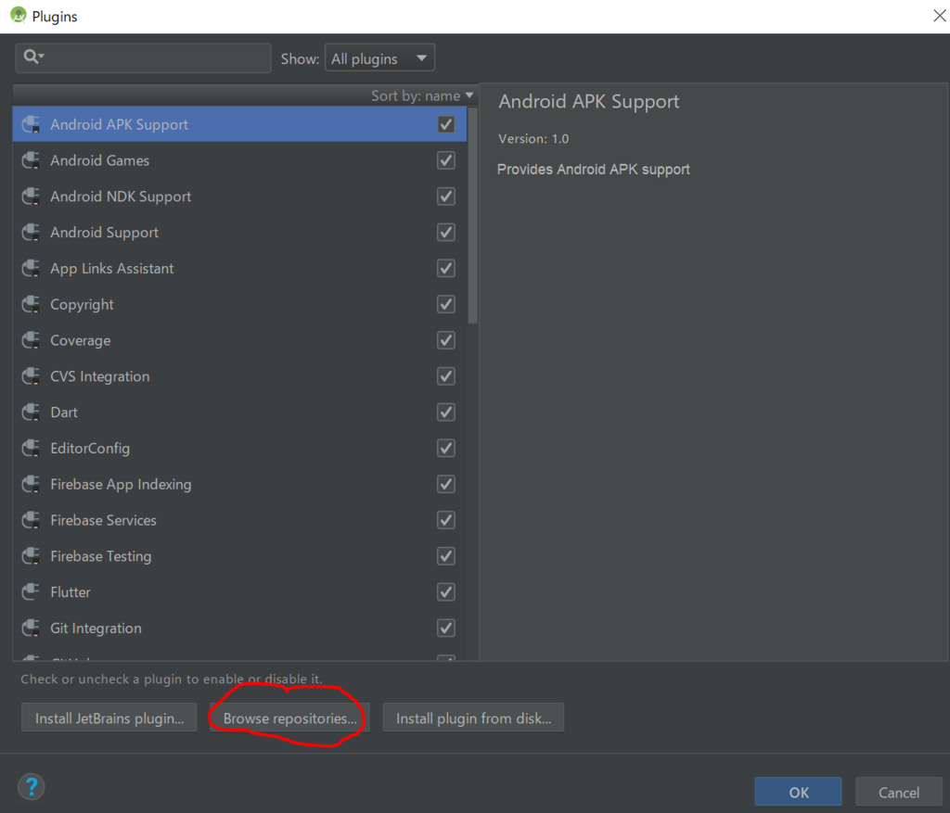
Task: Click the Cancel button
Action: (x=898, y=792)
